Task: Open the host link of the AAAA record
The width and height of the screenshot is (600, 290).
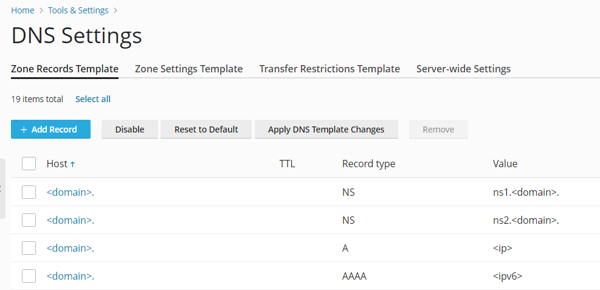Action: [71, 276]
